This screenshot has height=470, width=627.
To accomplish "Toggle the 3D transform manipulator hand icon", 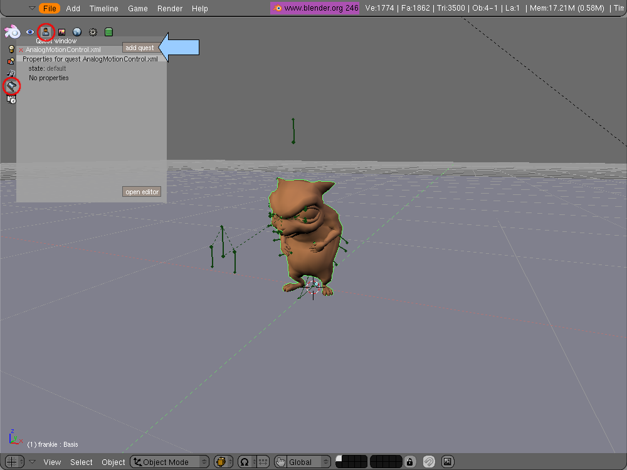I will (280, 462).
